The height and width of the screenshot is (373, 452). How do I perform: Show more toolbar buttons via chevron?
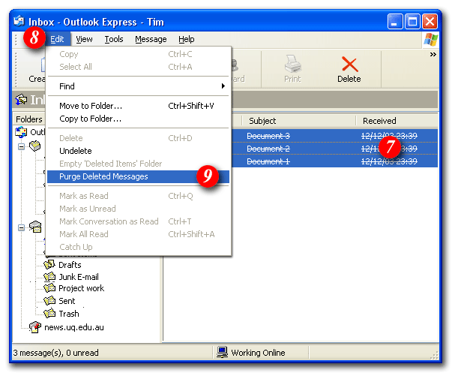[x=433, y=54]
